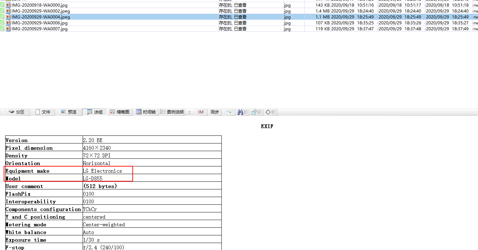Click the Version value 2.20 BE
The width and height of the screenshot is (478, 250).
click(x=92, y=140)
